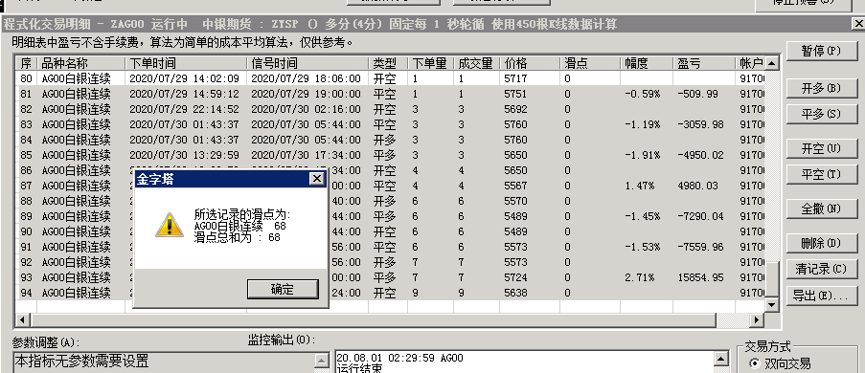
Task: Click the 监控输出 box's scrollbar up arrow
Action: pyautogui.click(x=721, y=360)
